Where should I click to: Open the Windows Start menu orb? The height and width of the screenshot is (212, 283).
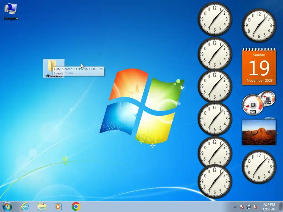pyautogui.click(x=7, y=206)
